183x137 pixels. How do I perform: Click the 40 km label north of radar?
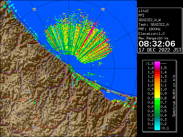pyautogui.click(x=69, y=23)
